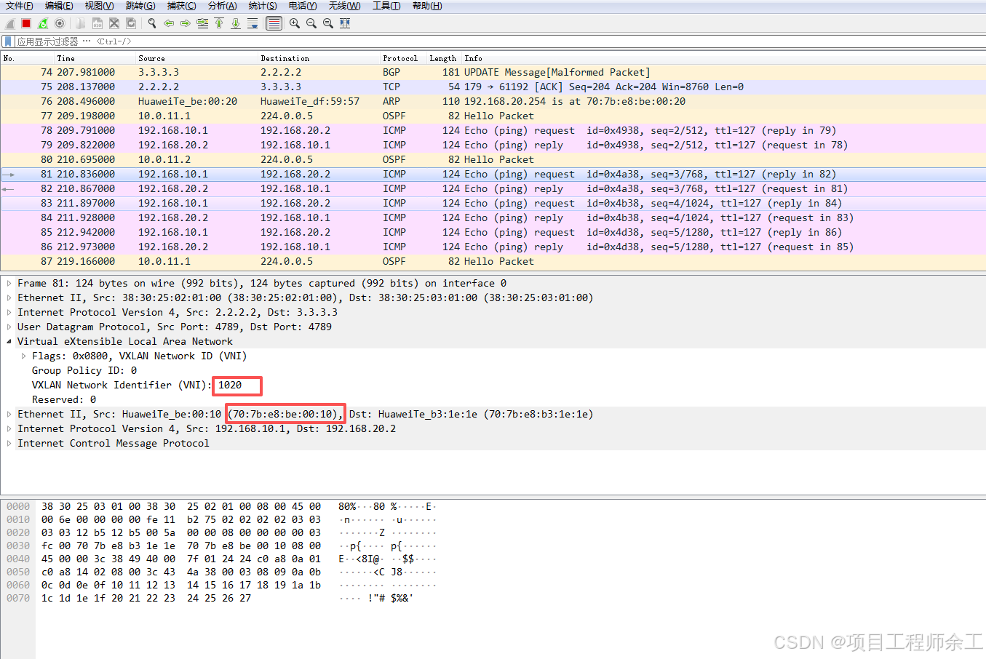Sort packets by the Protocol column header

[x=399, y=58]
